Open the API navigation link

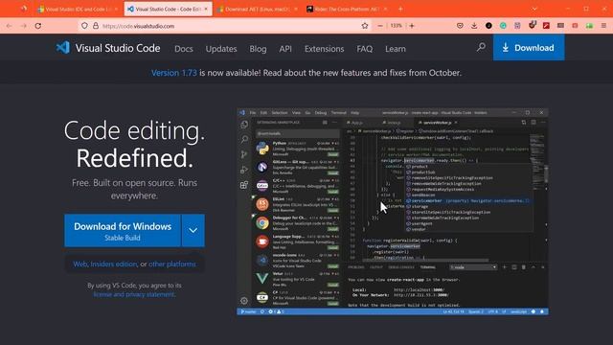click(x=285, y=49)
